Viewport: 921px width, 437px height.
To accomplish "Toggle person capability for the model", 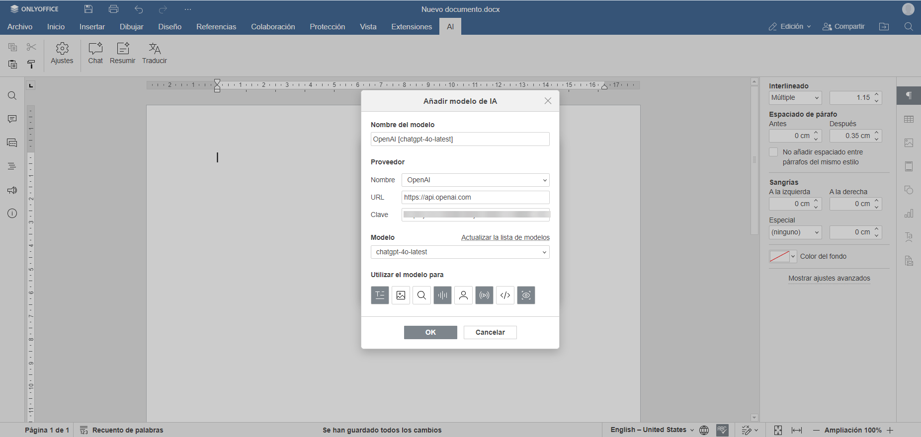I will 463,295.
